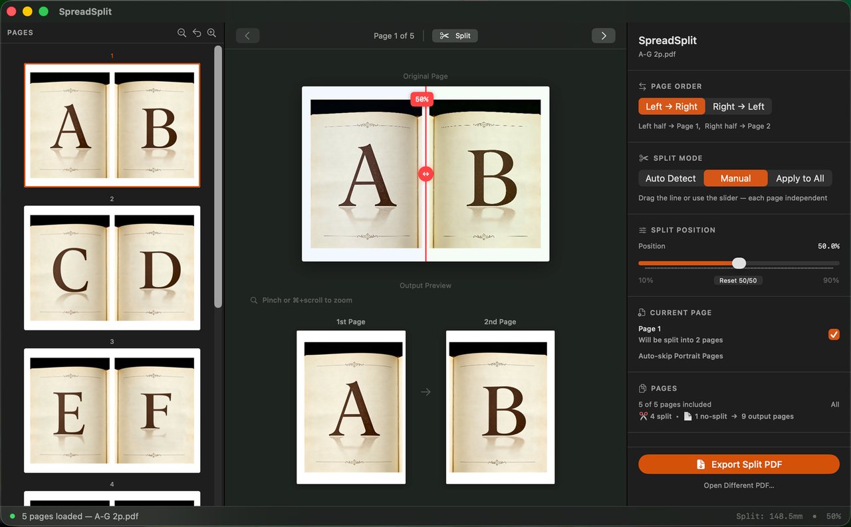Click Reset 50/50 button
The width and height of the screenshot is (851, 527).
pyautogui.click(x=738, y=280)
